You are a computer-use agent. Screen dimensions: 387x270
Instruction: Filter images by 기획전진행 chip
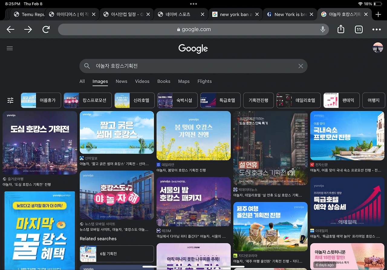(259, 100)
